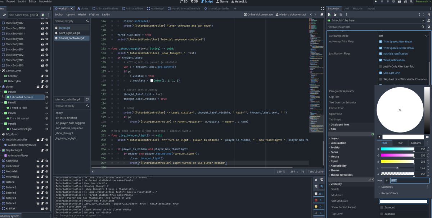Select the _try_turn_on_light method in list
Image resolution: width=432 pixels, height=218 pixels.
point(65,138)
